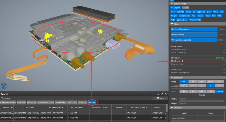The image size is (226, 122).
Task: Toggle the Components selection filter
Action: pos(184,16)
